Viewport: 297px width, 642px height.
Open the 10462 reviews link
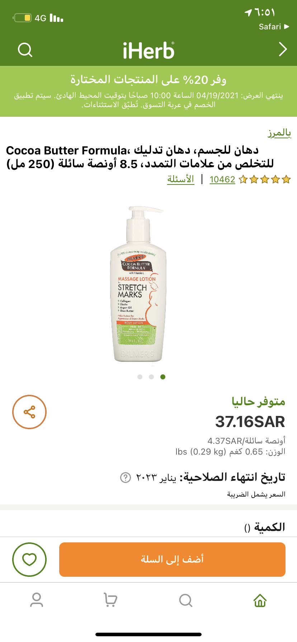point(222,179)
